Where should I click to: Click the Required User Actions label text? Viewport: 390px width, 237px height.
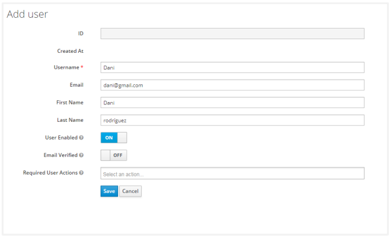click(x=50, y=173)
